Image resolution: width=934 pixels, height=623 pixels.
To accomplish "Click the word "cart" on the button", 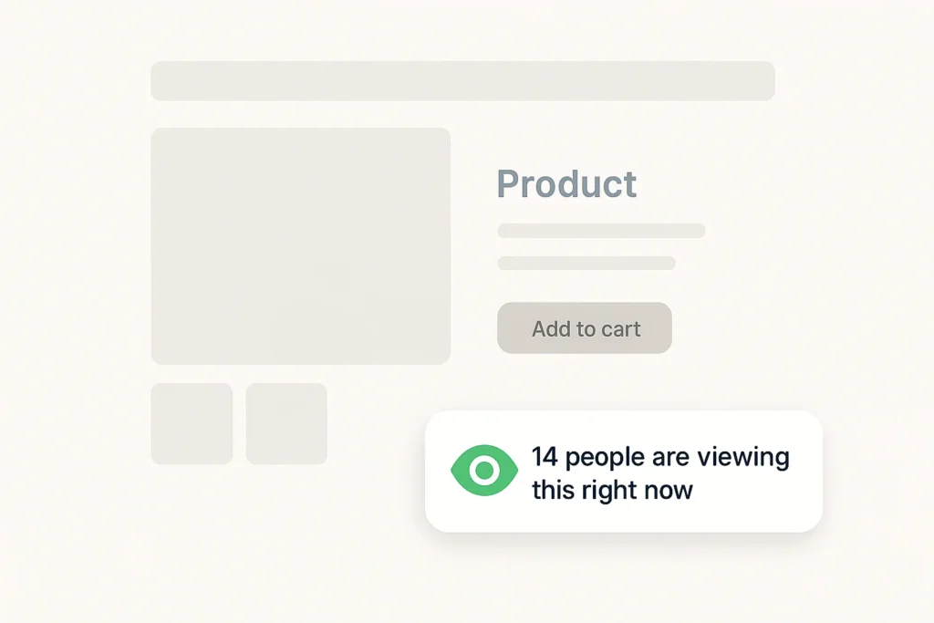I will tap(620, 328).
